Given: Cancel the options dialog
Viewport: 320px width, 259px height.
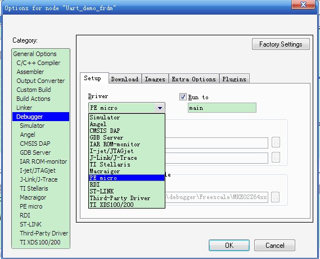Looking at the screenshot, I should click(x=274, y=245).
